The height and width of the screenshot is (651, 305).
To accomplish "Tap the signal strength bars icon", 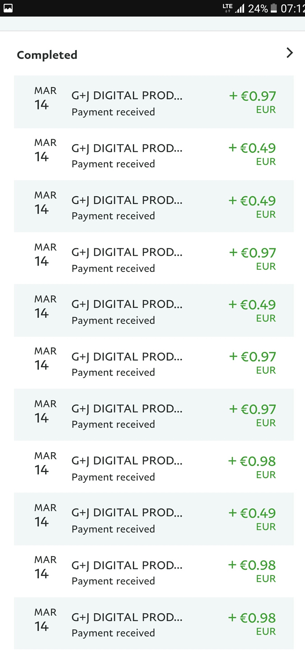I will click(240, 8).
